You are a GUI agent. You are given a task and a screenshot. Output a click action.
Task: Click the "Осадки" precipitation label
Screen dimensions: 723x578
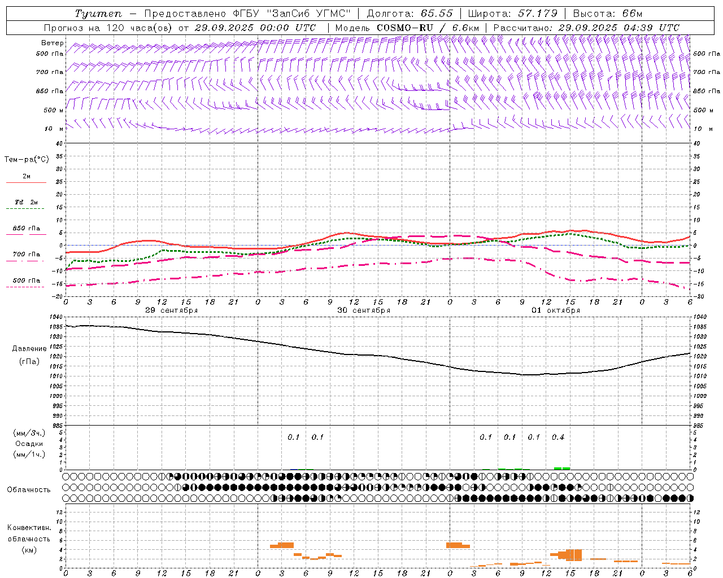point(29,444)
